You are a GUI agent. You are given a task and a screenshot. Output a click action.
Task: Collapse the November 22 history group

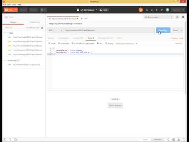[5, 60]
